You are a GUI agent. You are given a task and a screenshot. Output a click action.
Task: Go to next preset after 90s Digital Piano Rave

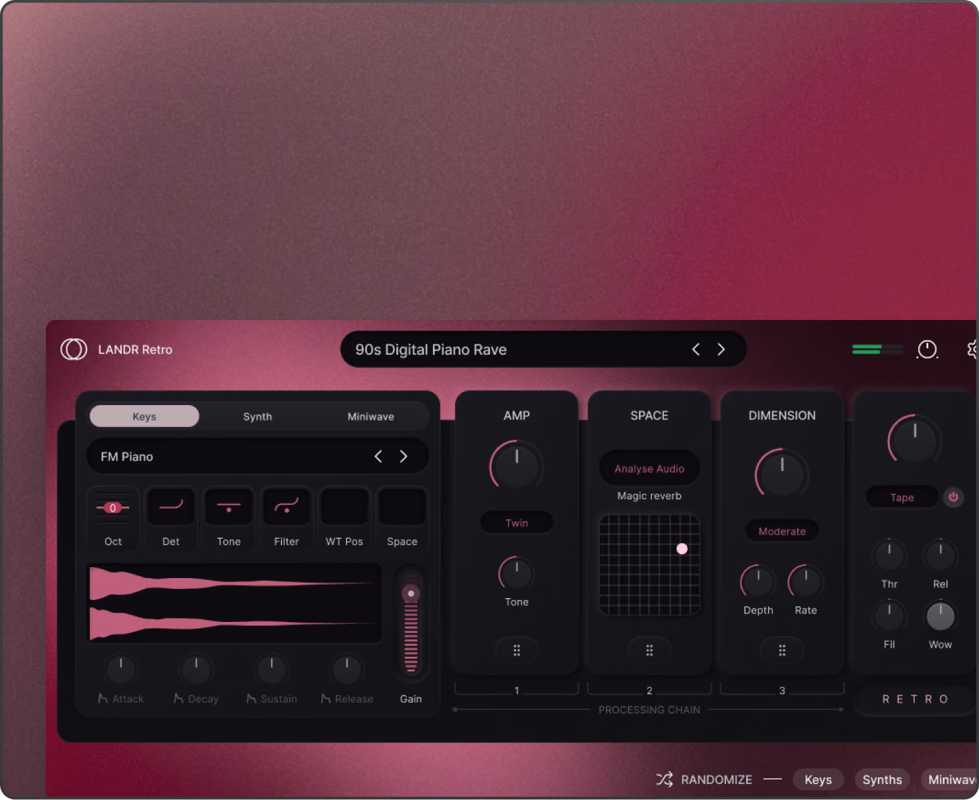click(x=722, y=349)
